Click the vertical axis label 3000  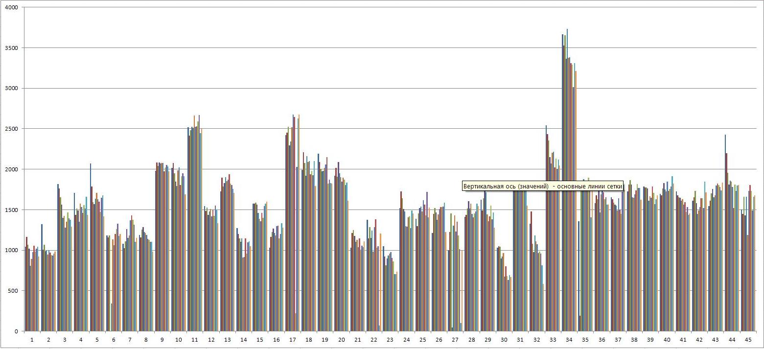[x=12, y=89]
